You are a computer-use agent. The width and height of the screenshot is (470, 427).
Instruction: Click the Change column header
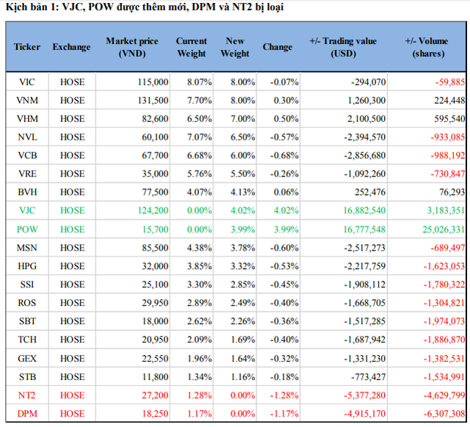point(278,47)
